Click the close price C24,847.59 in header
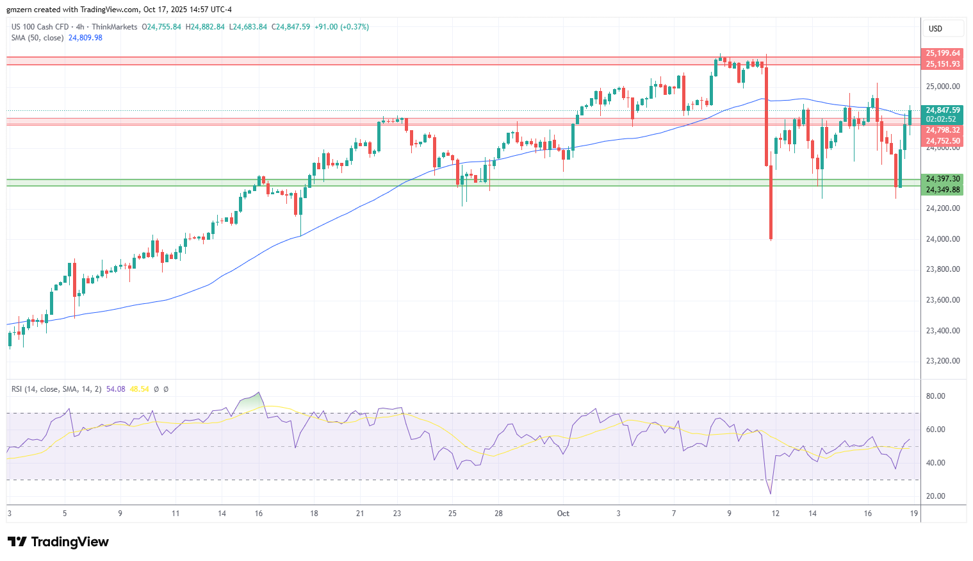Viewport: 973px width, 561px height. tap(291, 27)
